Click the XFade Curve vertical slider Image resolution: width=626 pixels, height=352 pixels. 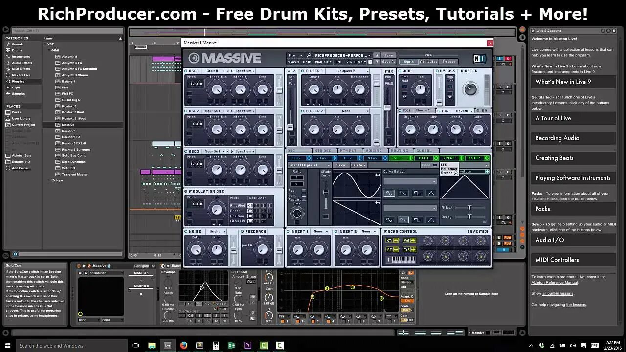pos(326,195)
